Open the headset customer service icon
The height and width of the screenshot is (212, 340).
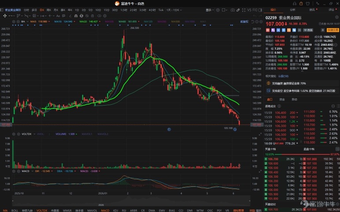tap(295, 4)
